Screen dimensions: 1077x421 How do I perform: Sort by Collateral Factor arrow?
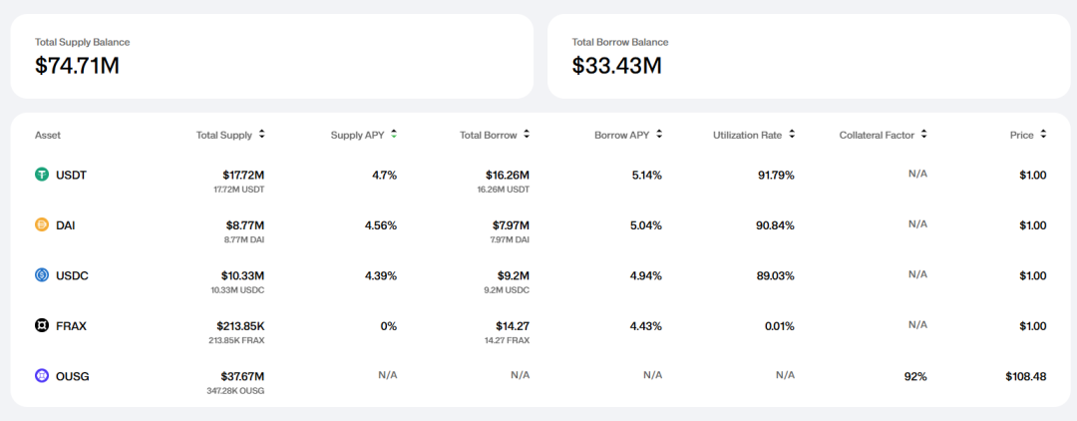pyautogui.click(x=923, y=134)
